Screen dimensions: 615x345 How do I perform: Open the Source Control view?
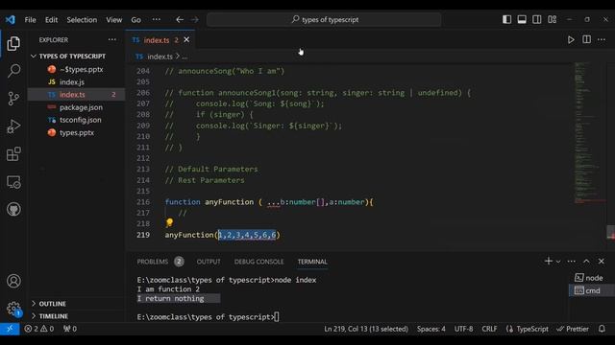(13, 99)
